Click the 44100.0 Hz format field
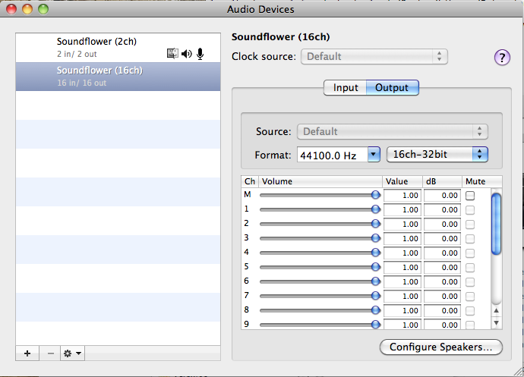This screenshot has width=524, height=377. (x=332, y=155)
